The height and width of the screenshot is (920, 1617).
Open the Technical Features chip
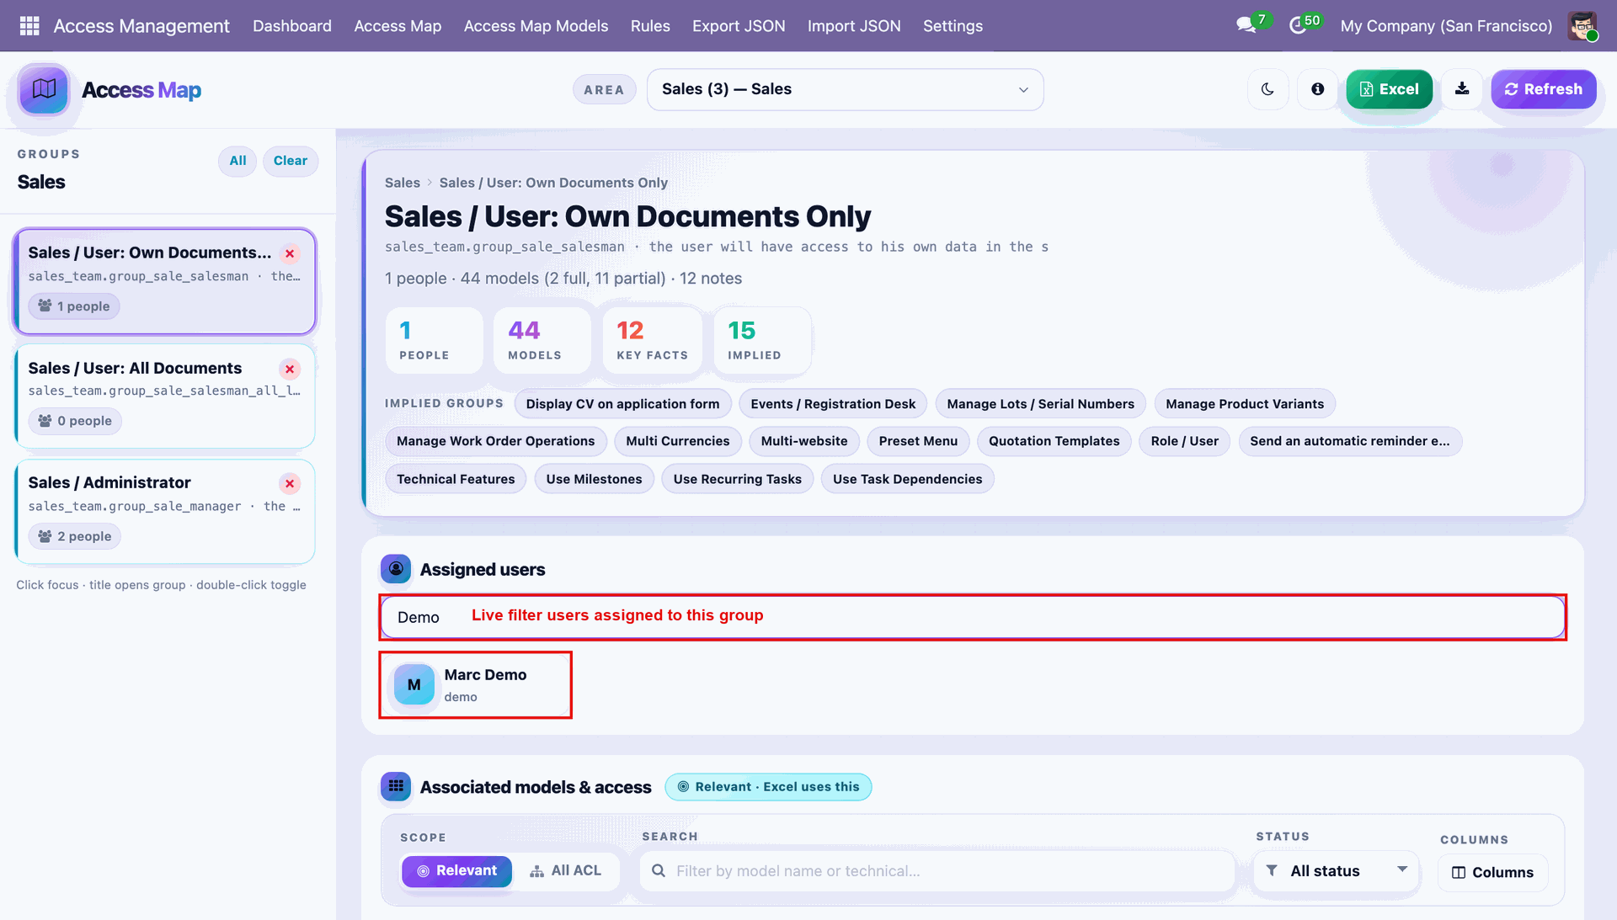[456, 479]
